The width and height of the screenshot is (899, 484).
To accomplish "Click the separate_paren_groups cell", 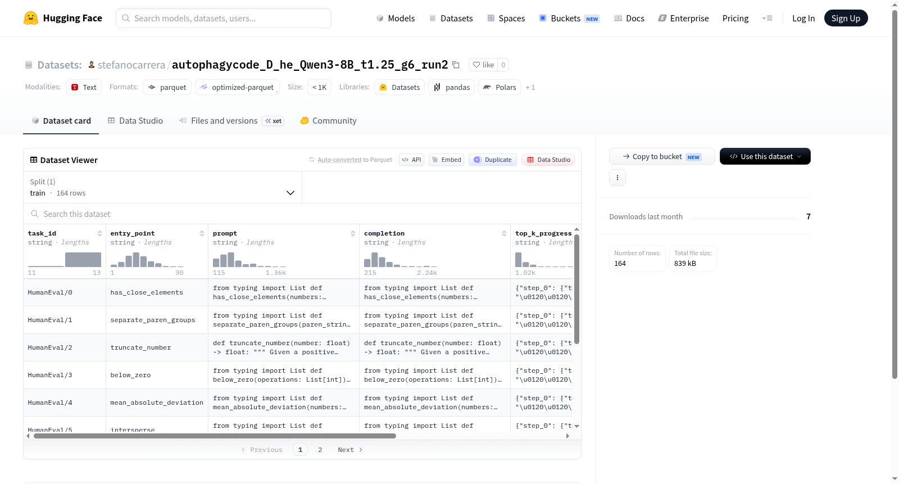I will [x=157, y=320].
